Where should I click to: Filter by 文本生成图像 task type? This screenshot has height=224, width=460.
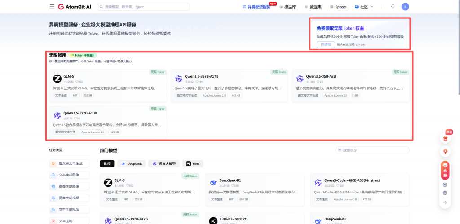pos(69,175)
